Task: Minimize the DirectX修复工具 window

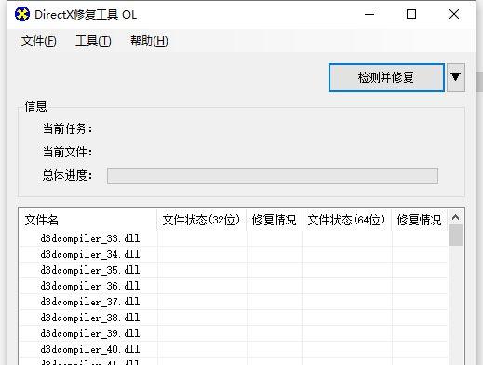Action: [x=369, y=14]
